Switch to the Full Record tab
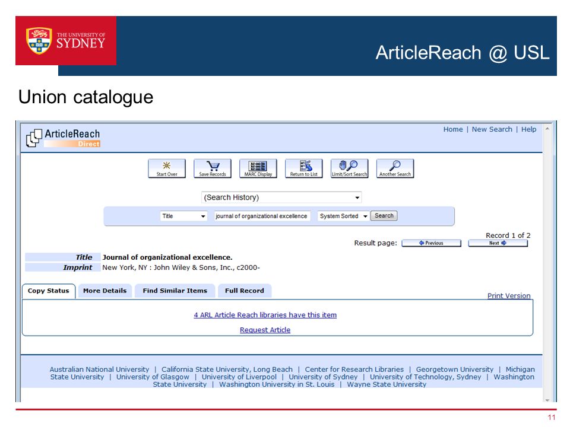This screenshot has height=427, width=570. (244, 291)
